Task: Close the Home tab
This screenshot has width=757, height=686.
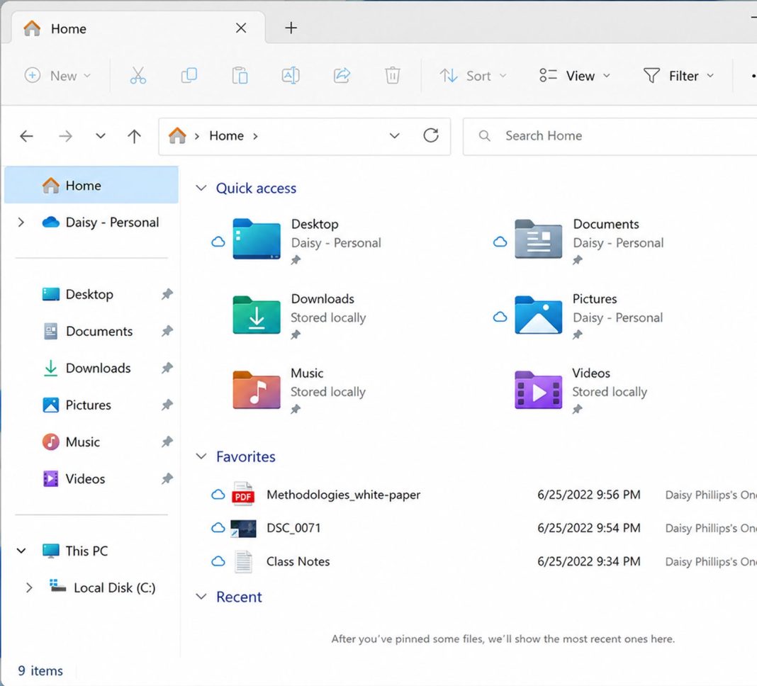Action: [241, 28]
